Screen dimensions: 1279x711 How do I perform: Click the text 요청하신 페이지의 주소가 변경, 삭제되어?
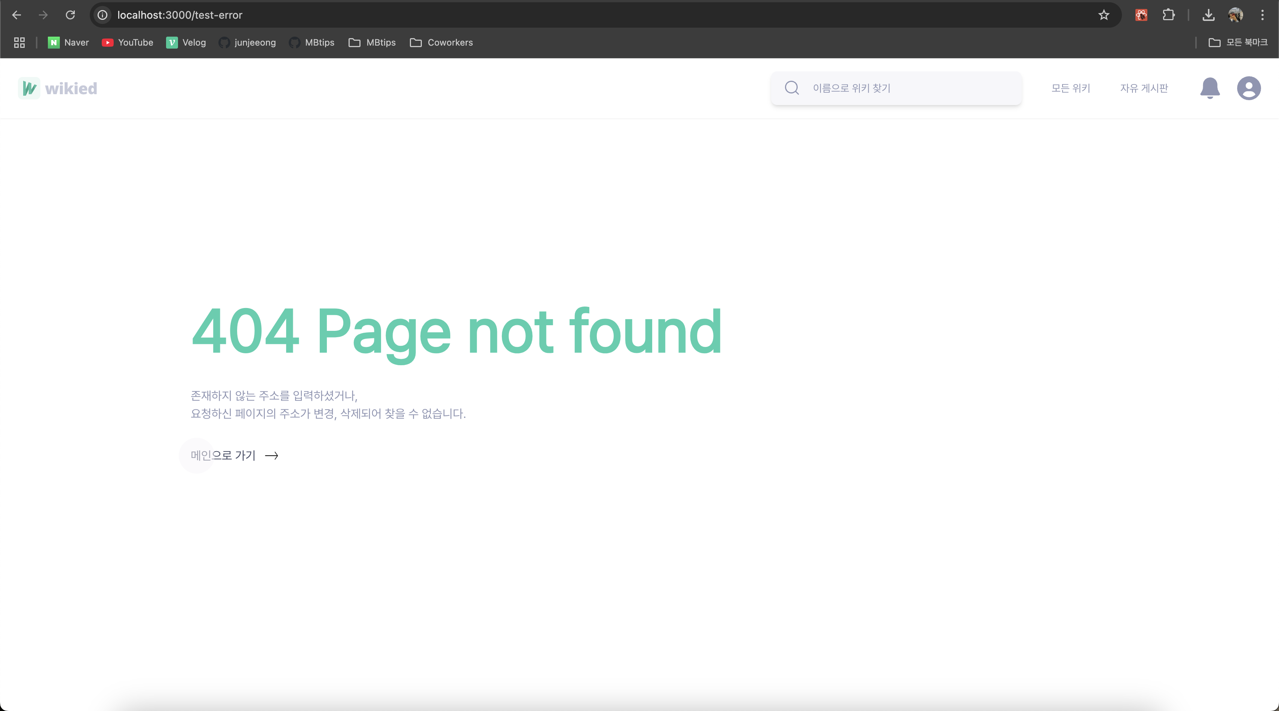coord(286,413)
